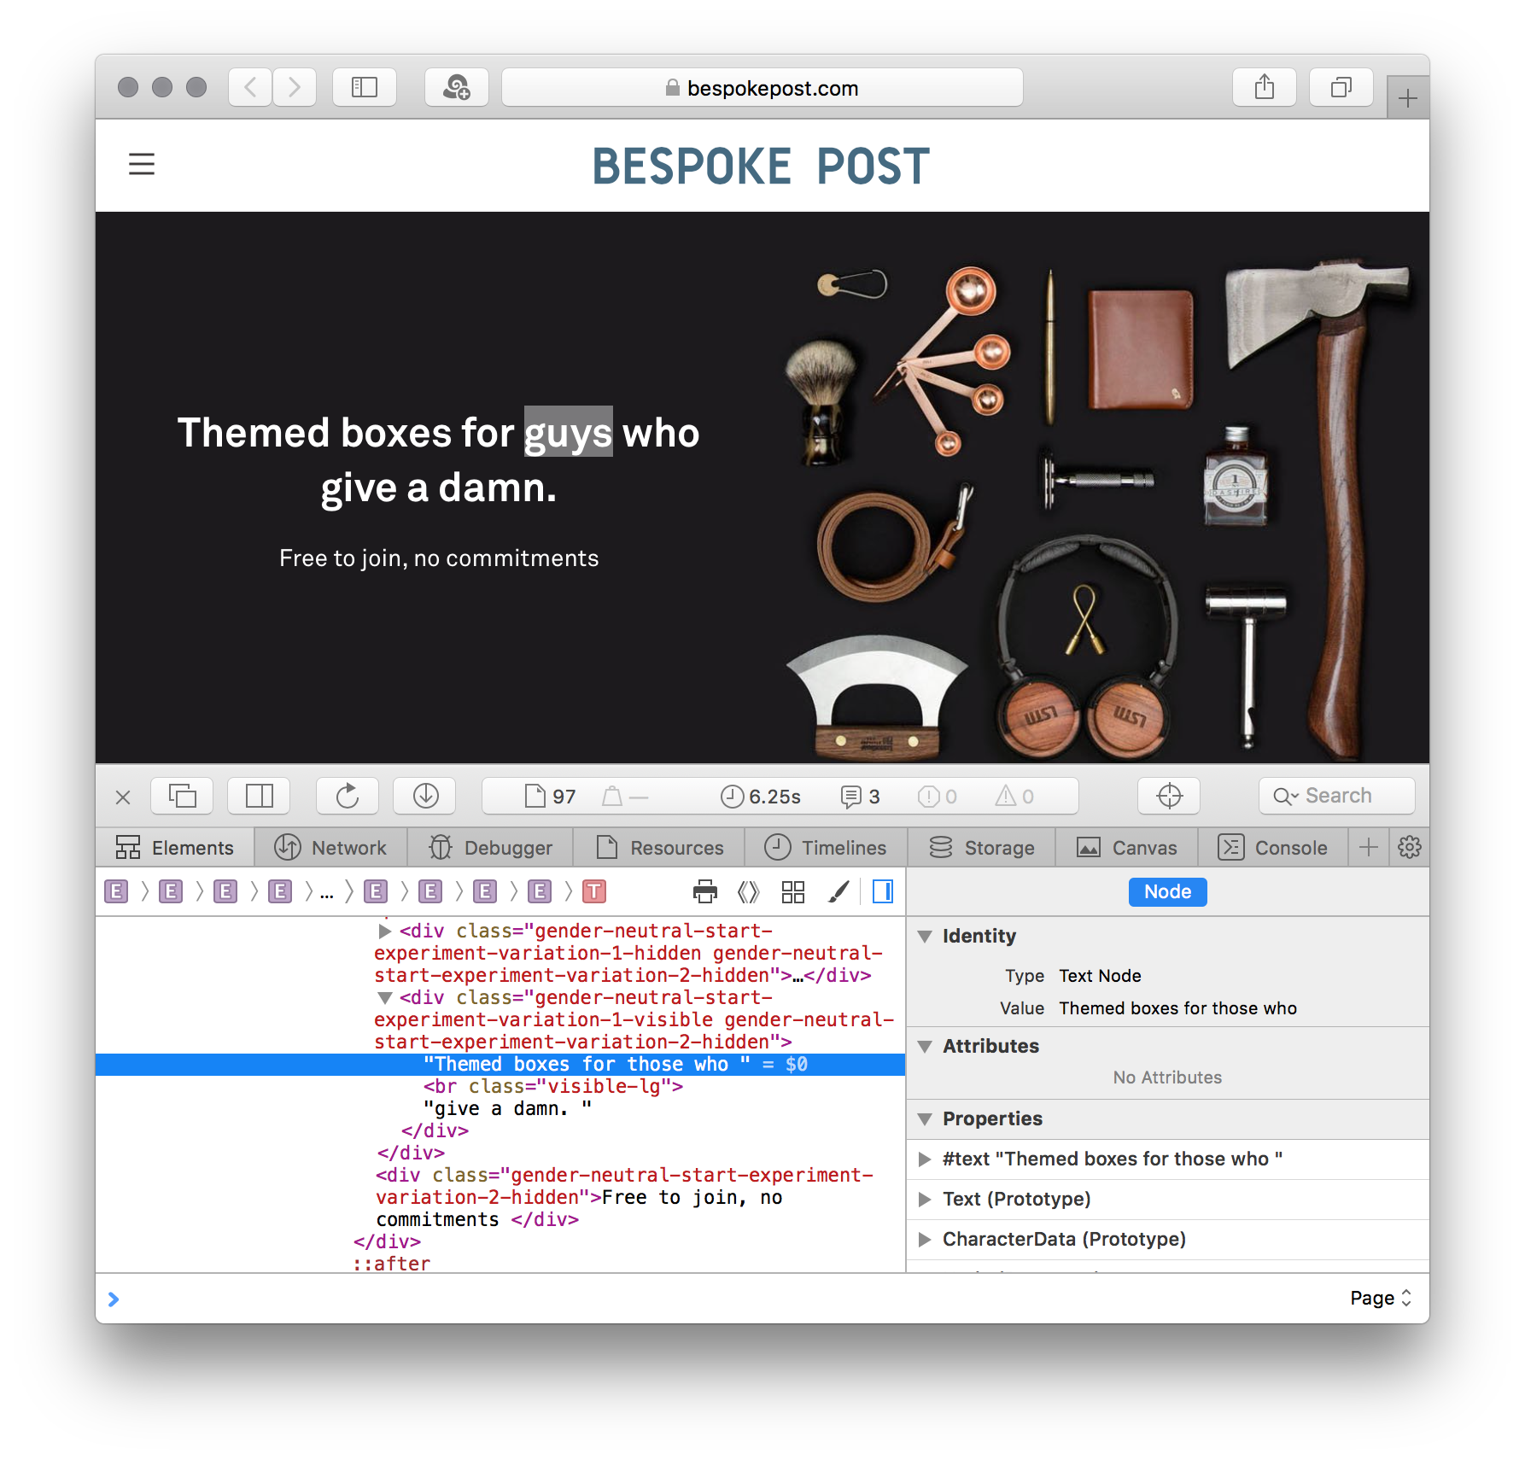
Task: Switch to the Timelines tab
Action: coord(827,848)
